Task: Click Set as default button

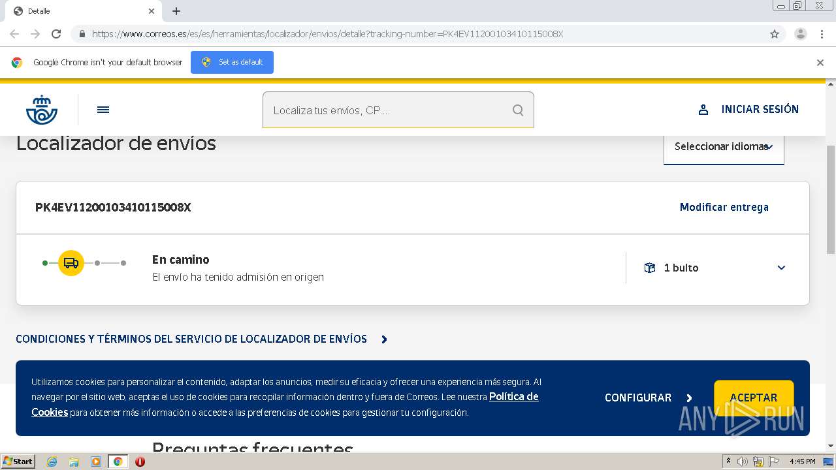Action: click(232, 62)
